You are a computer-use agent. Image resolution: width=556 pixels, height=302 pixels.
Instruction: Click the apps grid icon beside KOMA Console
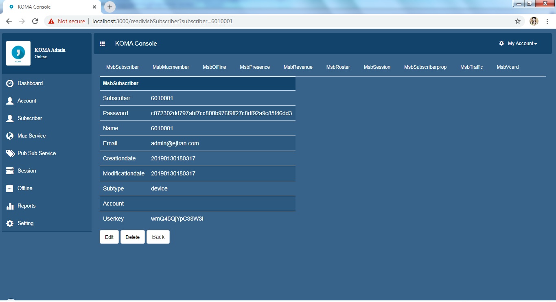103,43
